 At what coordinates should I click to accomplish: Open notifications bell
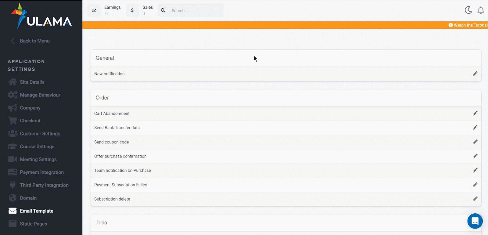pos(481,10)
